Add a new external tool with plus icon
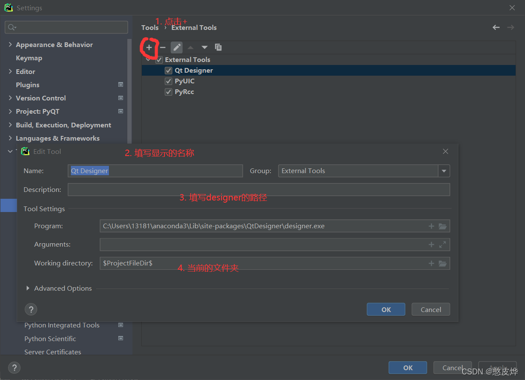 (149, 47)
